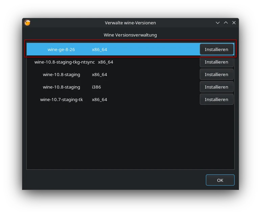Image resolution: width=261 pixels, height=216 pixels.
Task: Pick the wine-10.8-staging name in the x86_64 row
Action: point(62,74)
